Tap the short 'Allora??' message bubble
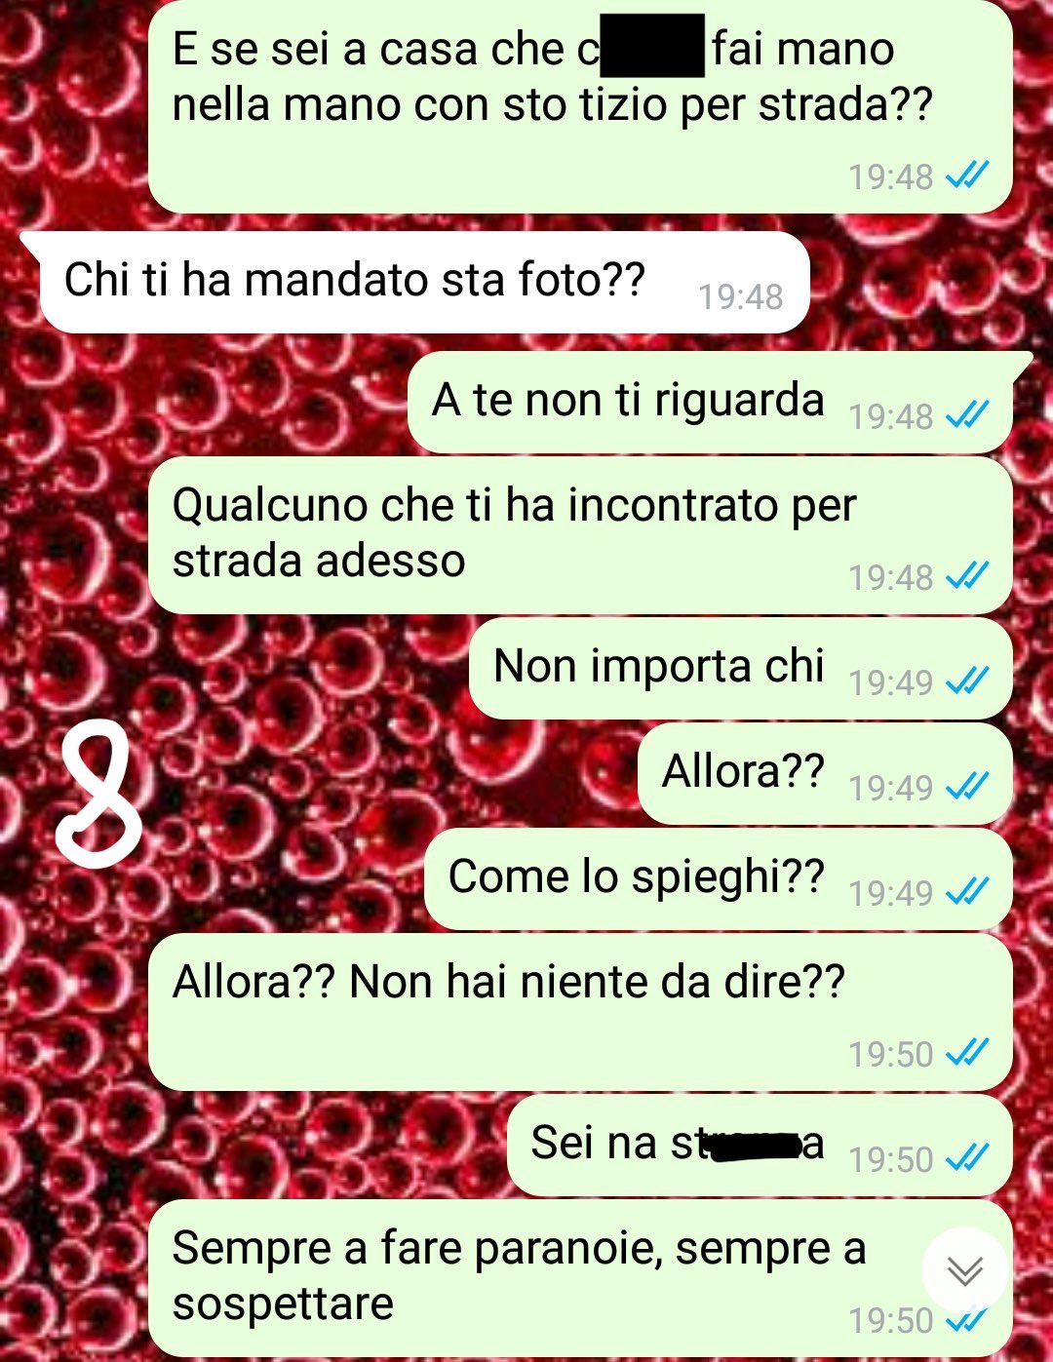The image size is (1053, 1362). 825,774
